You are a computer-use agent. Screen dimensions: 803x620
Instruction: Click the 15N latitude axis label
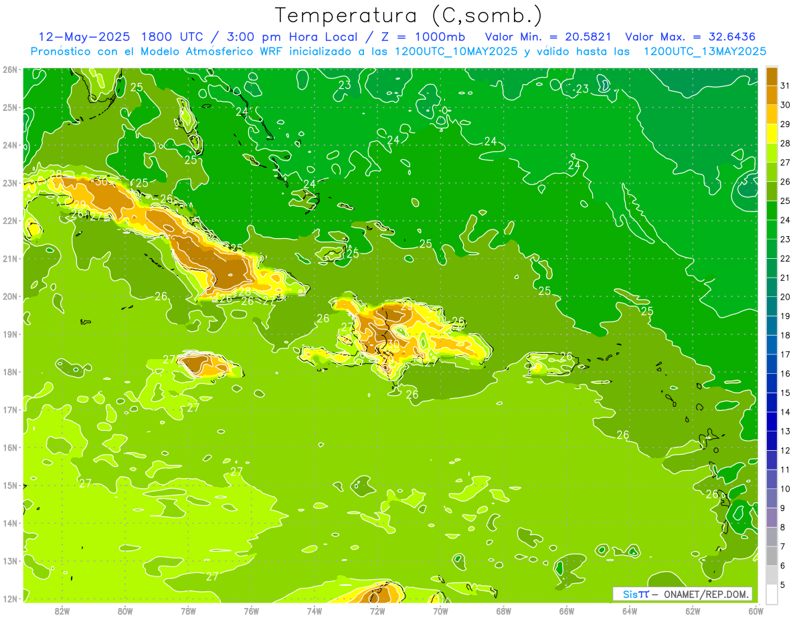coord(9,486)
